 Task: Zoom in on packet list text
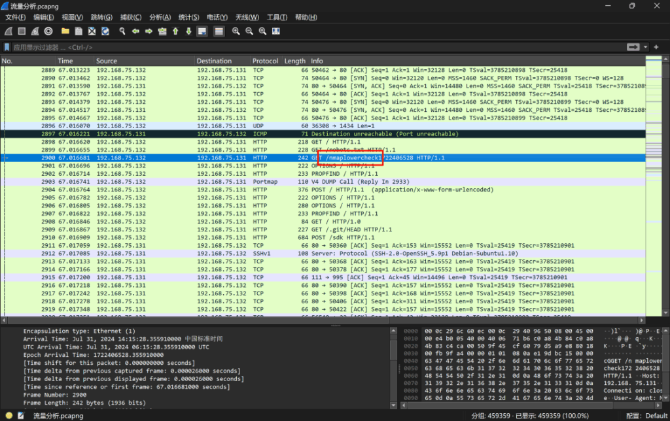(236, 31)
